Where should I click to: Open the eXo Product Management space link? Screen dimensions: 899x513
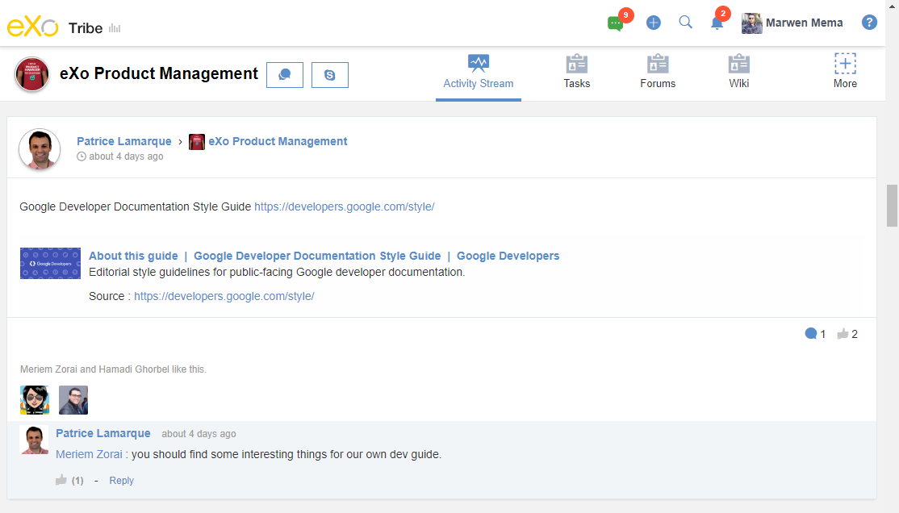click(x=278, y=142)
